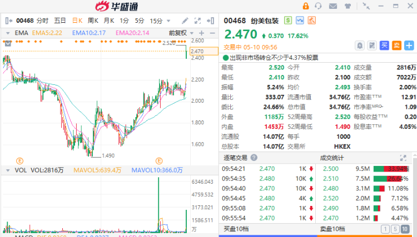Open the price alert bell icon
The width and height of the screenshot is (417, 237).
pos(360,46)
